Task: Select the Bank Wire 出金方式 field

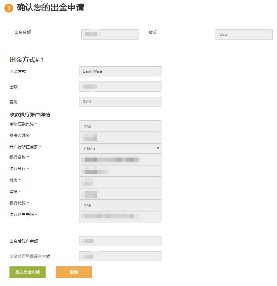Action: [x=120, y=71]
